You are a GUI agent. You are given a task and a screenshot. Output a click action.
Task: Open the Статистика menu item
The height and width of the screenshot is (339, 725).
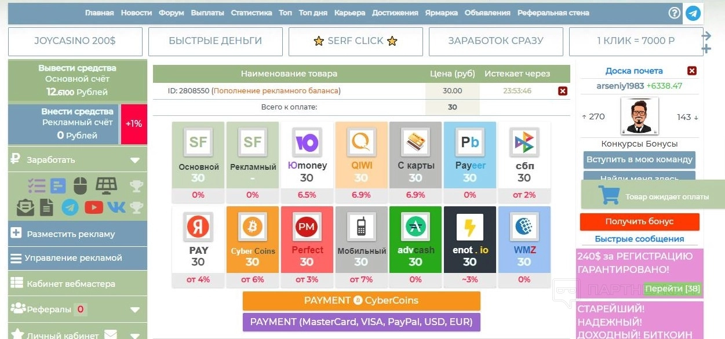pos(251,13)
